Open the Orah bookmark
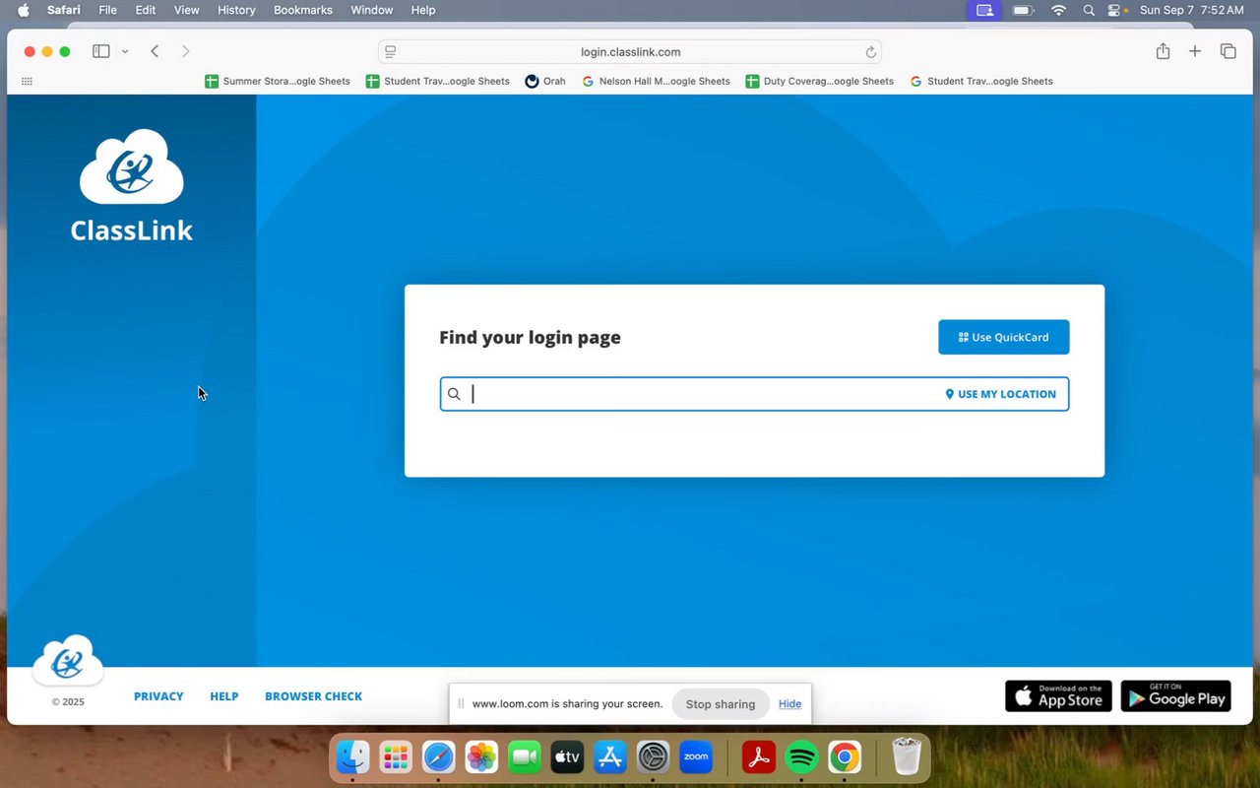This screenshot has height=788, width=1260. click(545, 81)
